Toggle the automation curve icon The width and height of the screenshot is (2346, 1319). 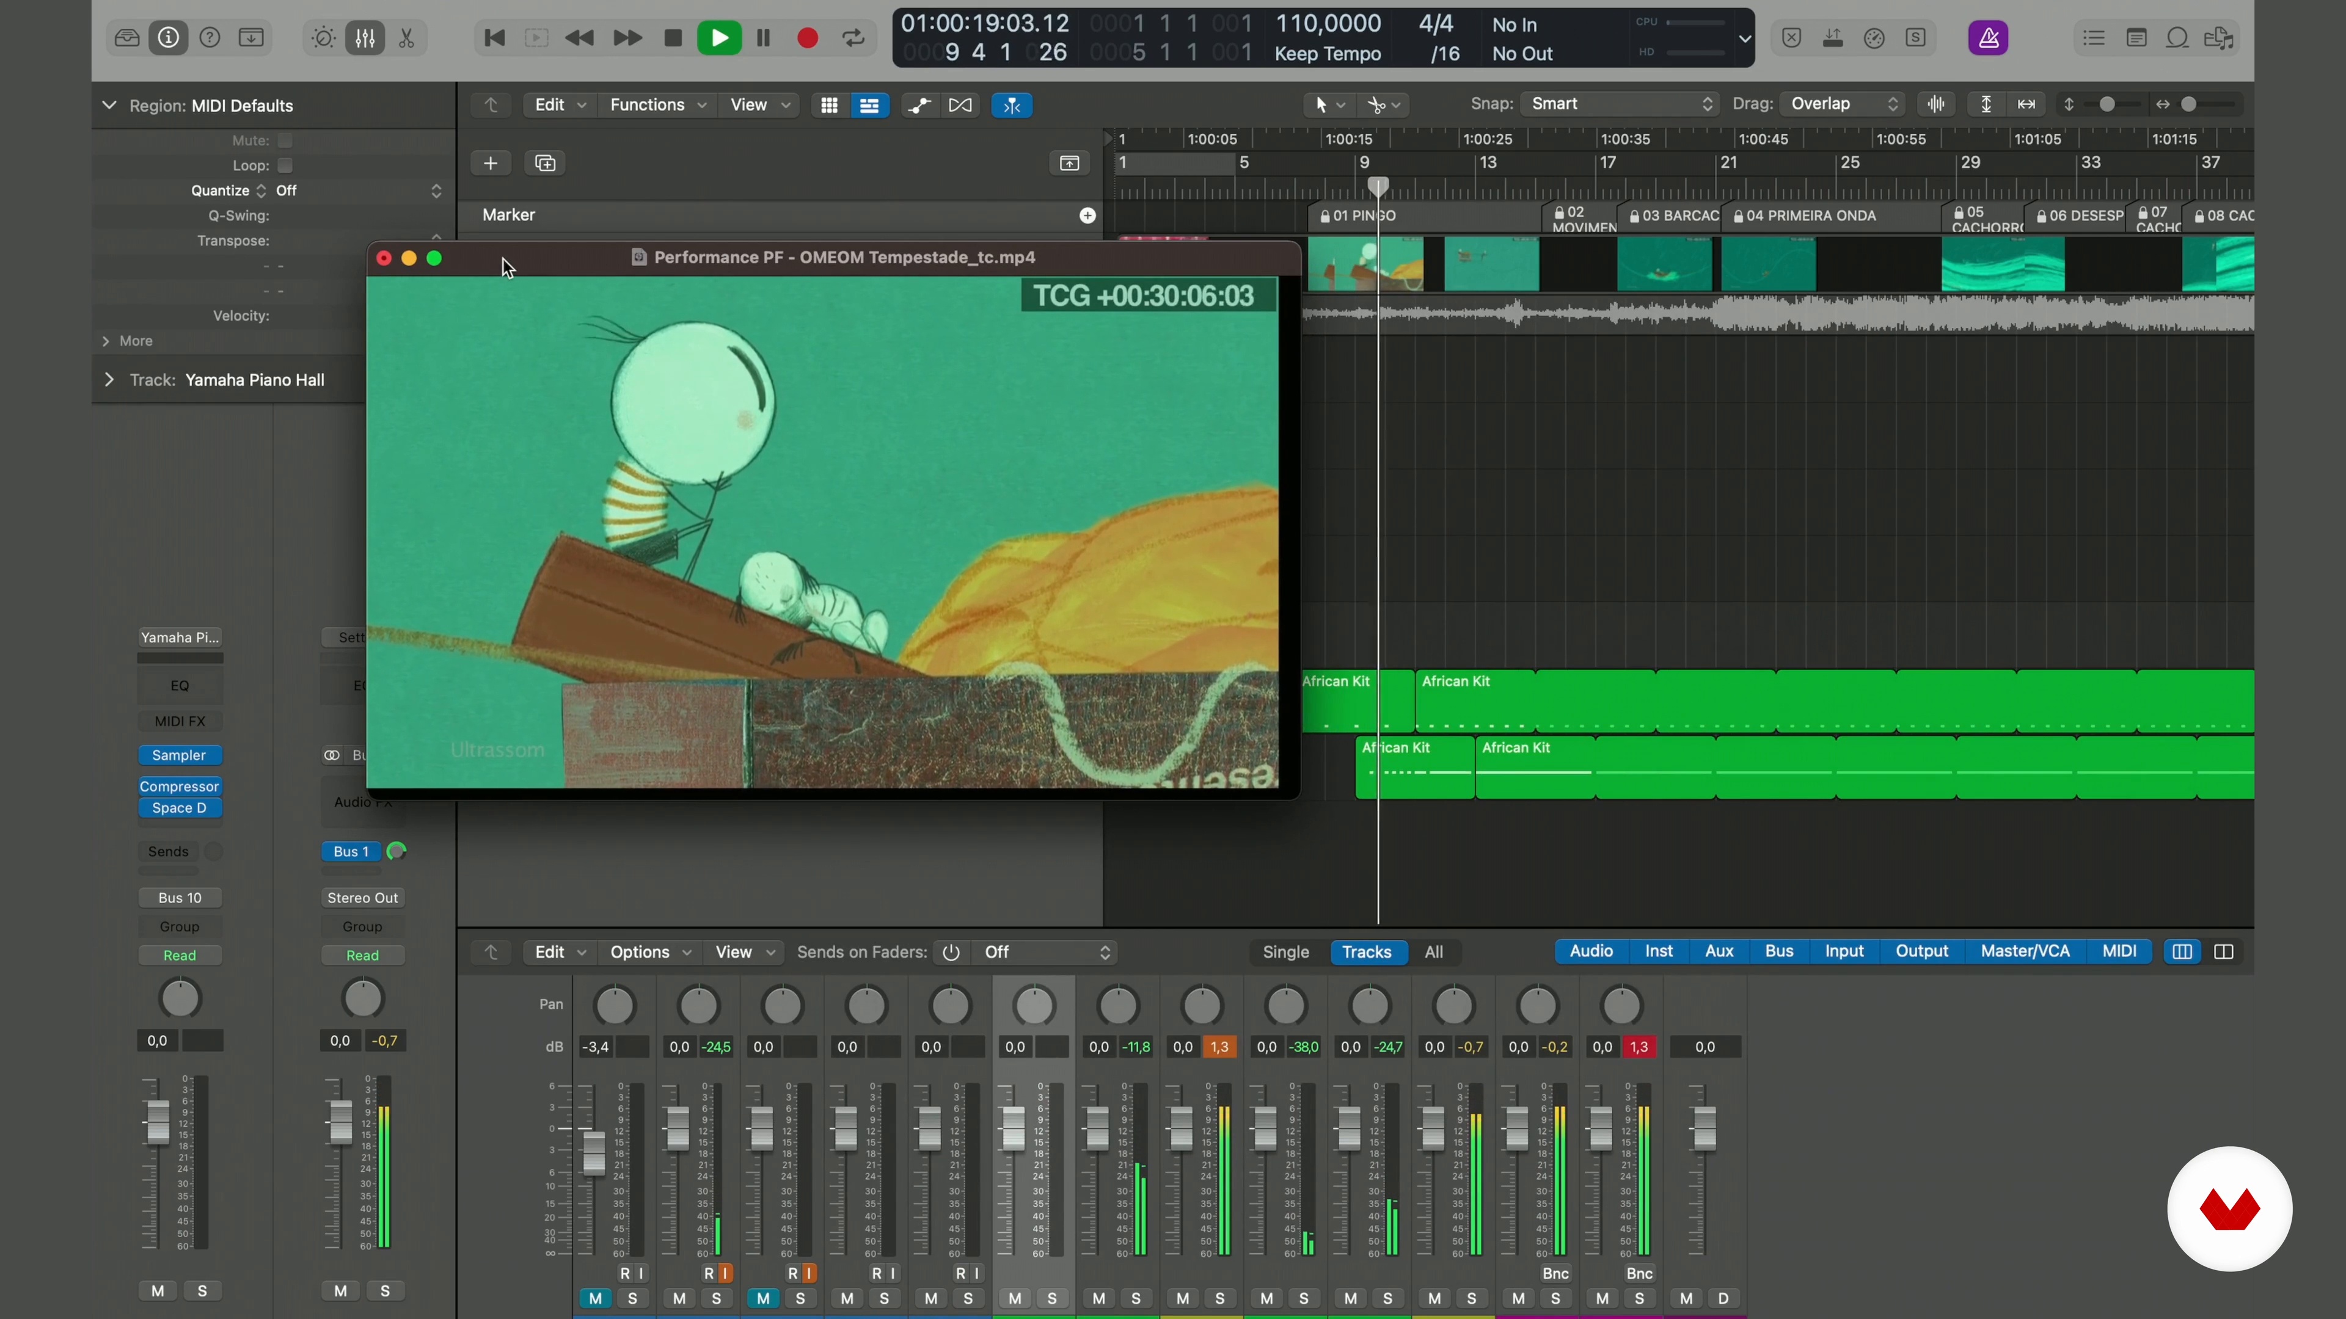click(919, 106)
